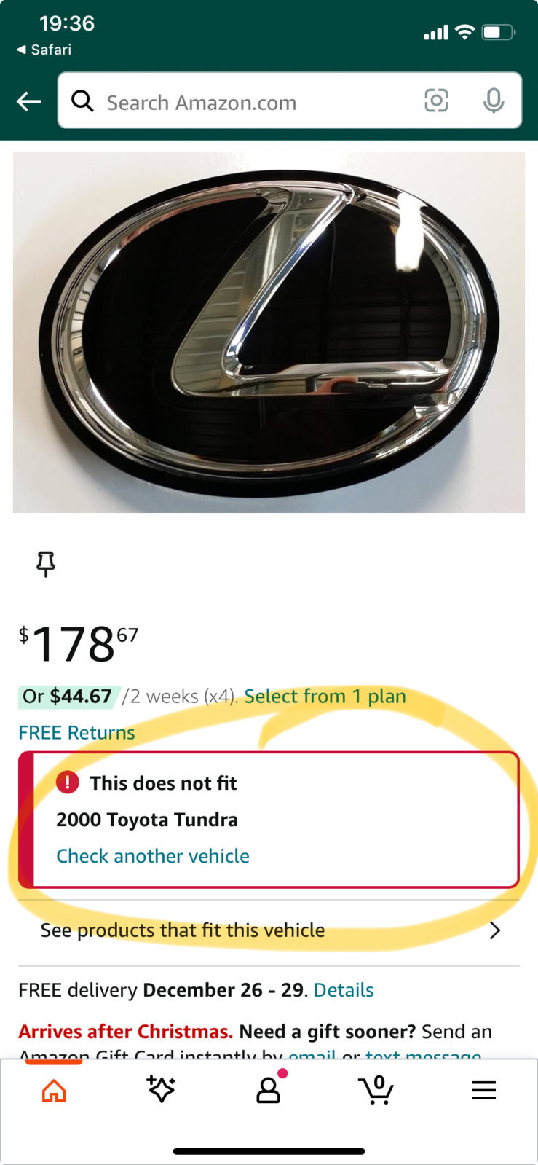Image resolution: width=538 pixels, height=1165 pixels.
Task: Open delivery Details link
Action: [x=344, y=990]
